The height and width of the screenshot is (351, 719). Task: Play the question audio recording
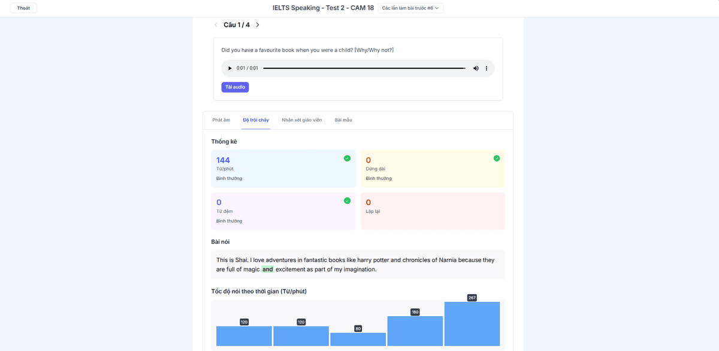(229, 68)
